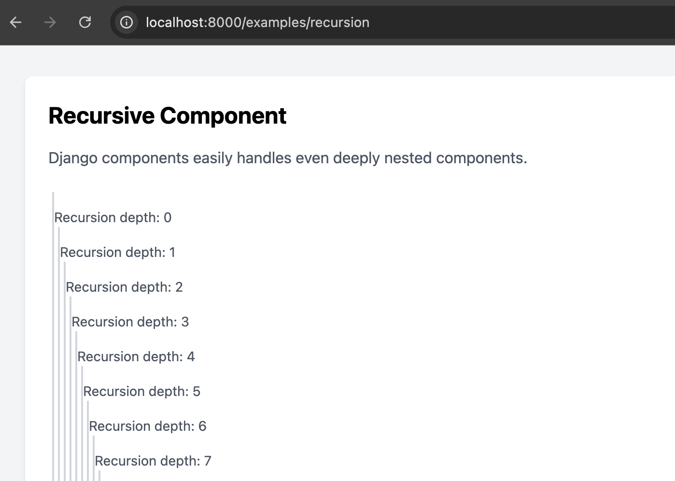Choose the "Recursion depth: 4" entry
This screenshot has height=481, width=675.
(x=136, y=357)
